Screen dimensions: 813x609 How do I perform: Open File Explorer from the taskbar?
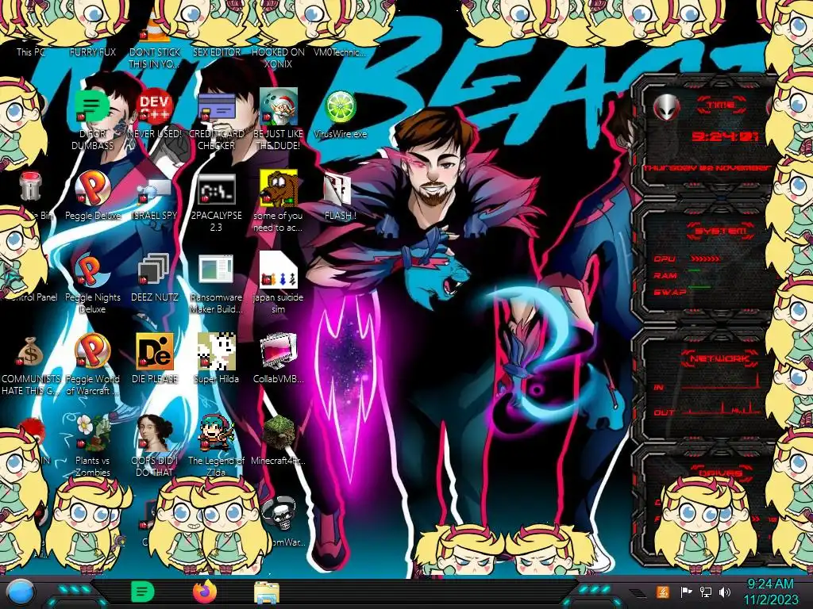coord(267,592)
